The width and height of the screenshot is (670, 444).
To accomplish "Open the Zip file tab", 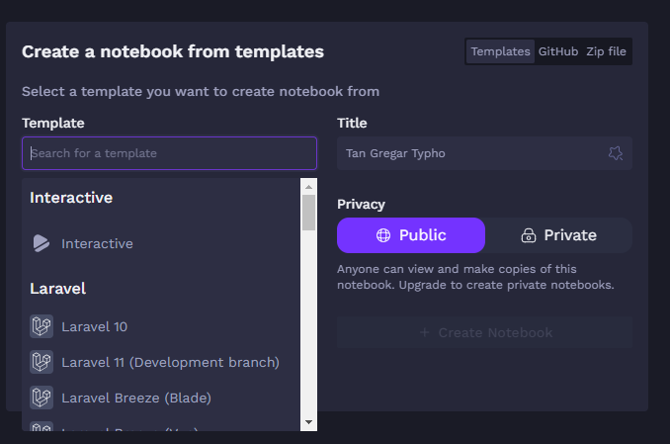I will (x=606, y=51).
